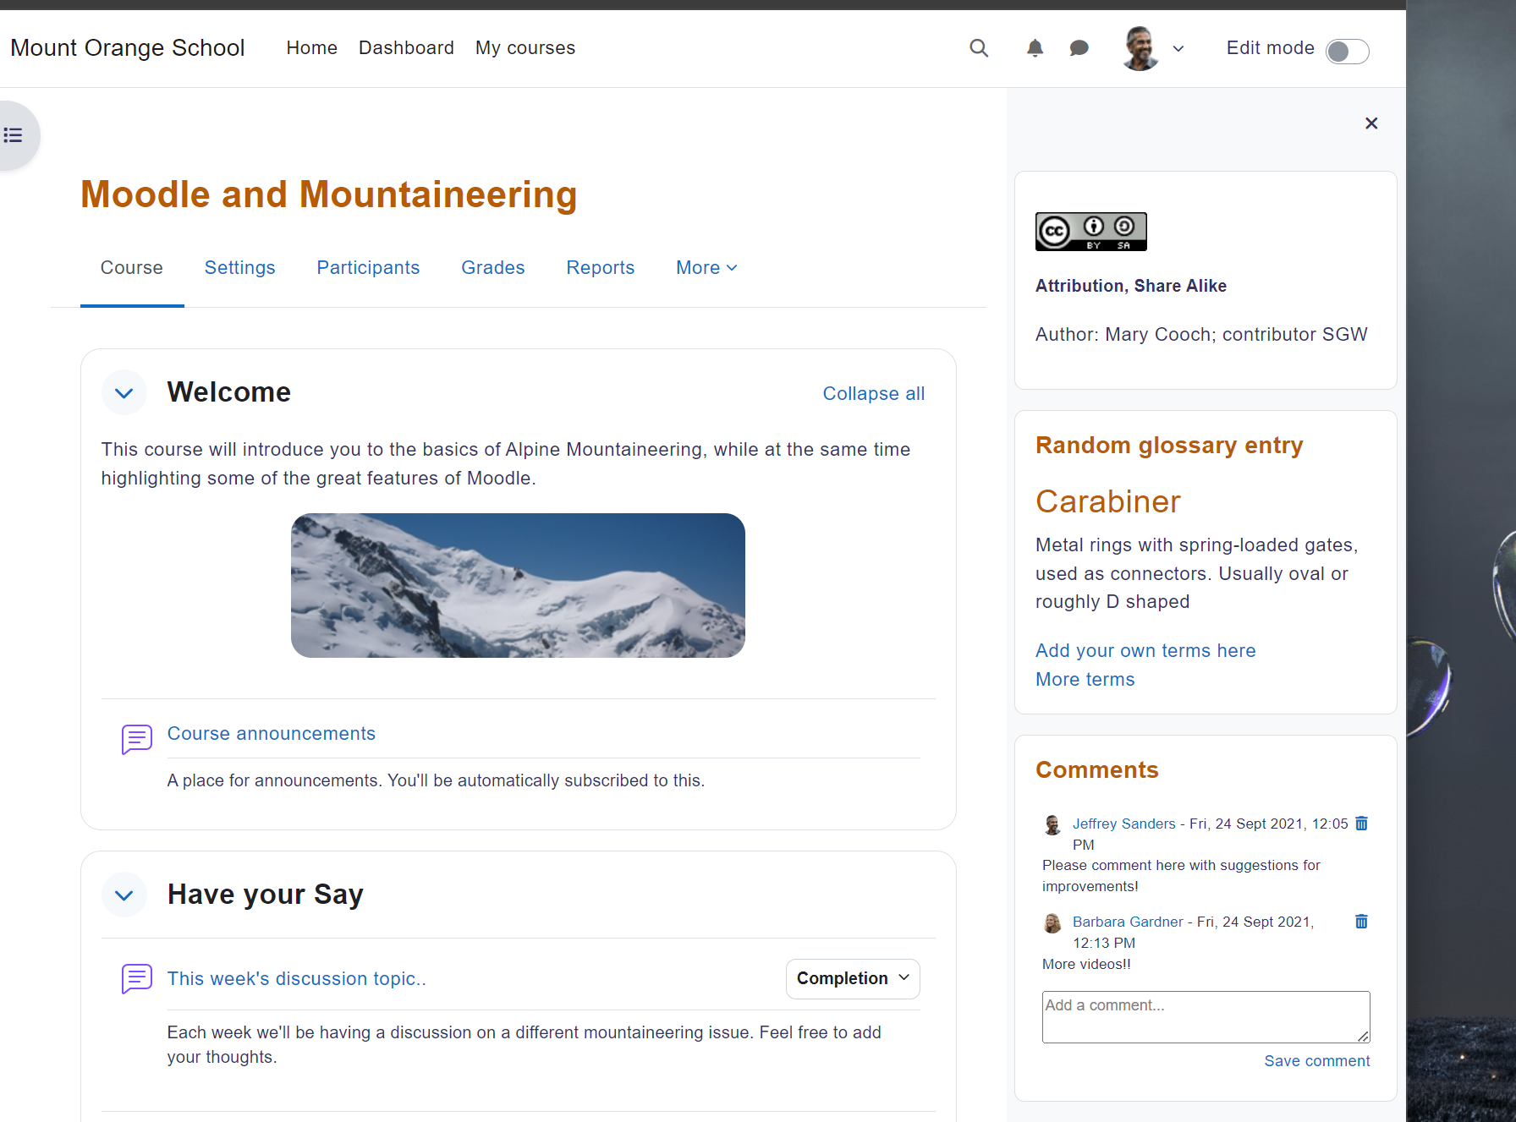Click the Creative Commons license badge
This screenshot has width=1516, height=1122.
pyautogui.click(x=1091, y=232)
